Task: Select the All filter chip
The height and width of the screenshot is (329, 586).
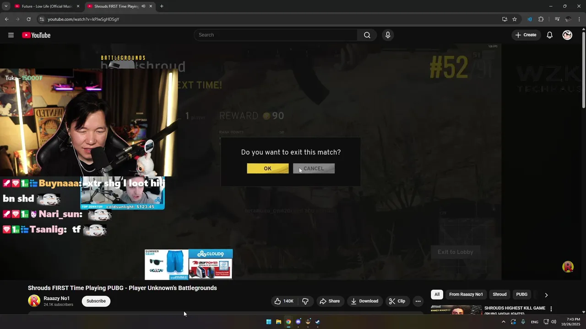Action: click(x=437, y=294)
